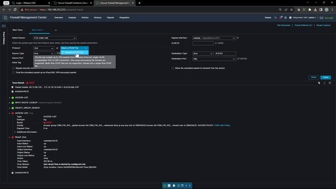Open the Destination Type IPv4 dropdown
Image resolution: width=336 pixels, height=189 pixels.
point(203,54)
